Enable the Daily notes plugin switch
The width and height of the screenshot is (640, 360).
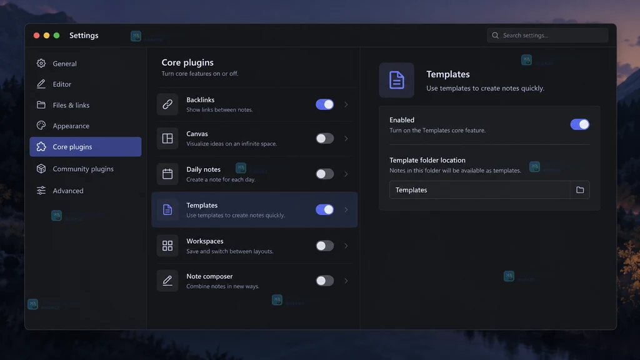click(x=325, y=174)
